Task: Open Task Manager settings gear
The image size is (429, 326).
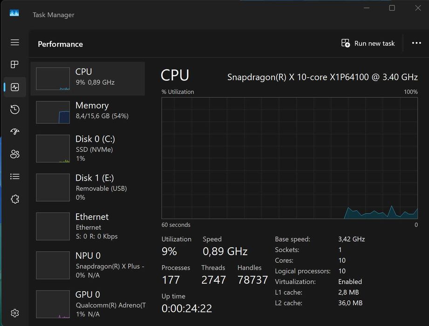Action: click(15, 313)
